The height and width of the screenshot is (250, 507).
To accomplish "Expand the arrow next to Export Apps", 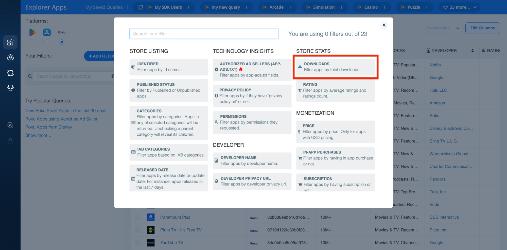I will pos(458,28).
